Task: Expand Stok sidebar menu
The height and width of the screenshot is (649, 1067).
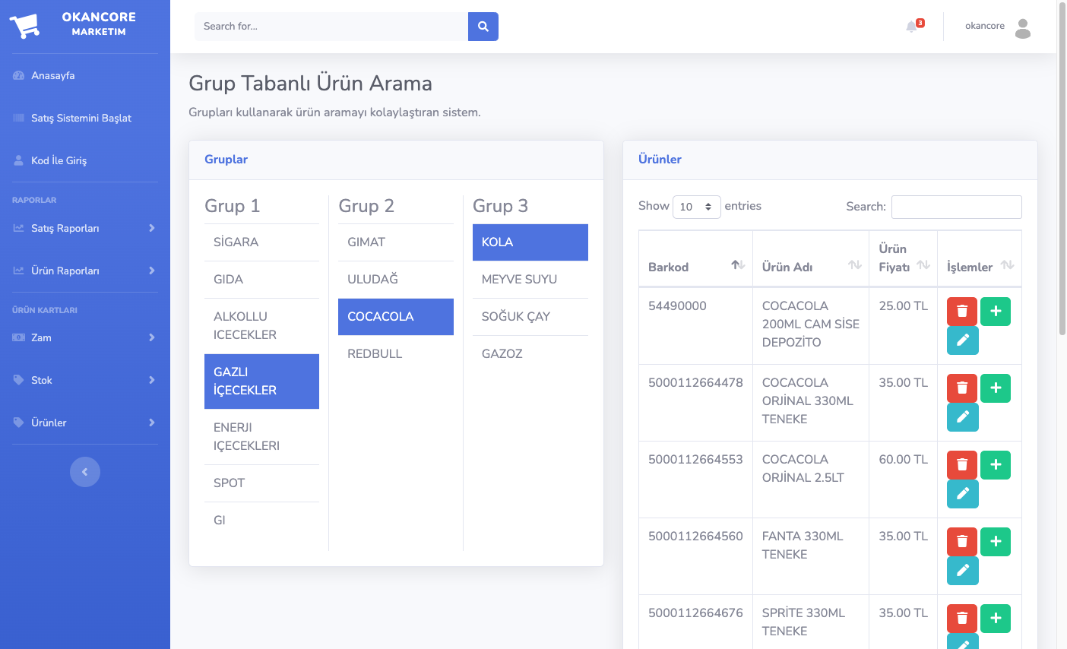Action: pos(85,380)
